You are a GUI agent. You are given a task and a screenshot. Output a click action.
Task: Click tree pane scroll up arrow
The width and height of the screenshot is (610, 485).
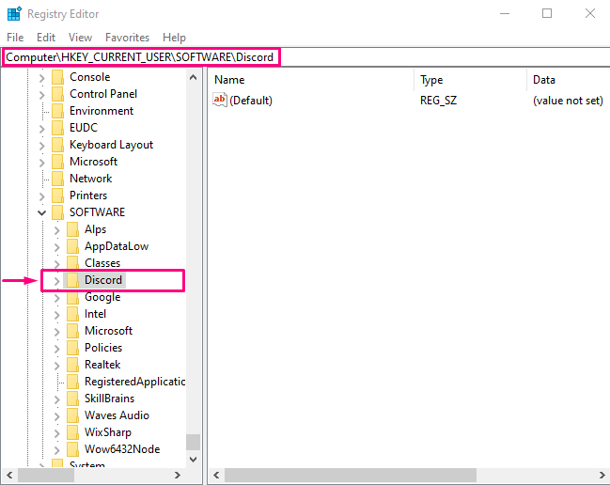[193, 77]
